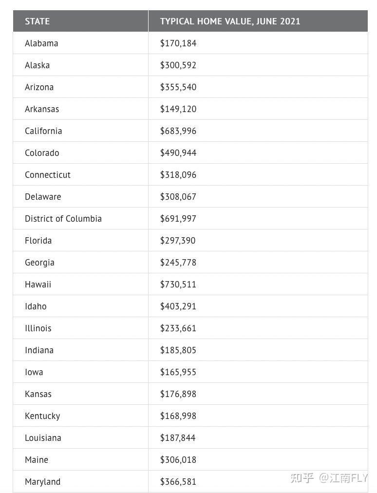The height and width of the screenshot is (493, 377).
Task: Click Alaska's $300,592 home value
Action: point(178,65)
